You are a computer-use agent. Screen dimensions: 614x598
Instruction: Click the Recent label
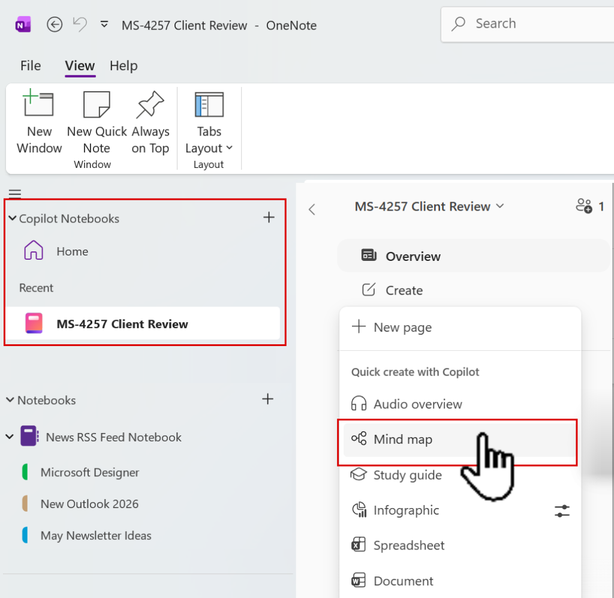click(x=36, y=288)
